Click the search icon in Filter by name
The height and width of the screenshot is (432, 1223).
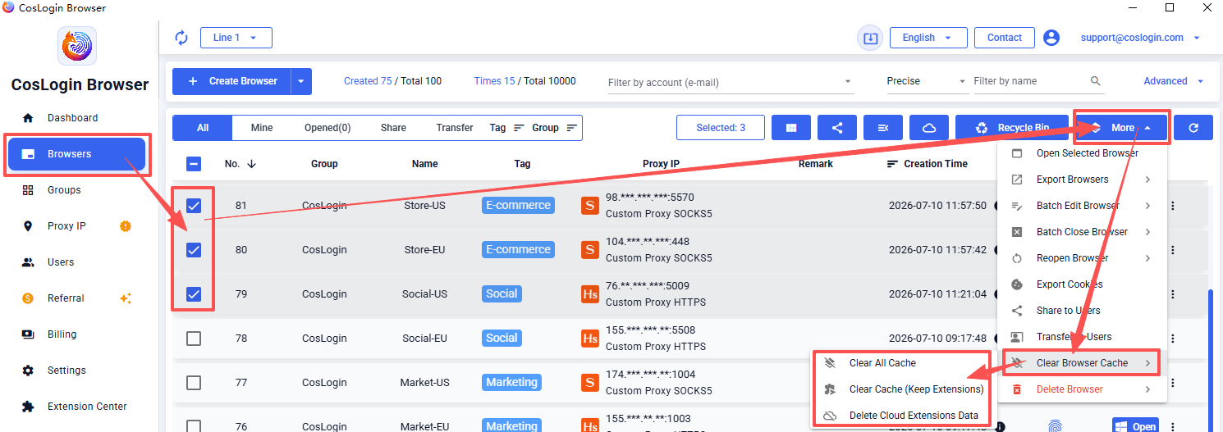pos(1096,81)
